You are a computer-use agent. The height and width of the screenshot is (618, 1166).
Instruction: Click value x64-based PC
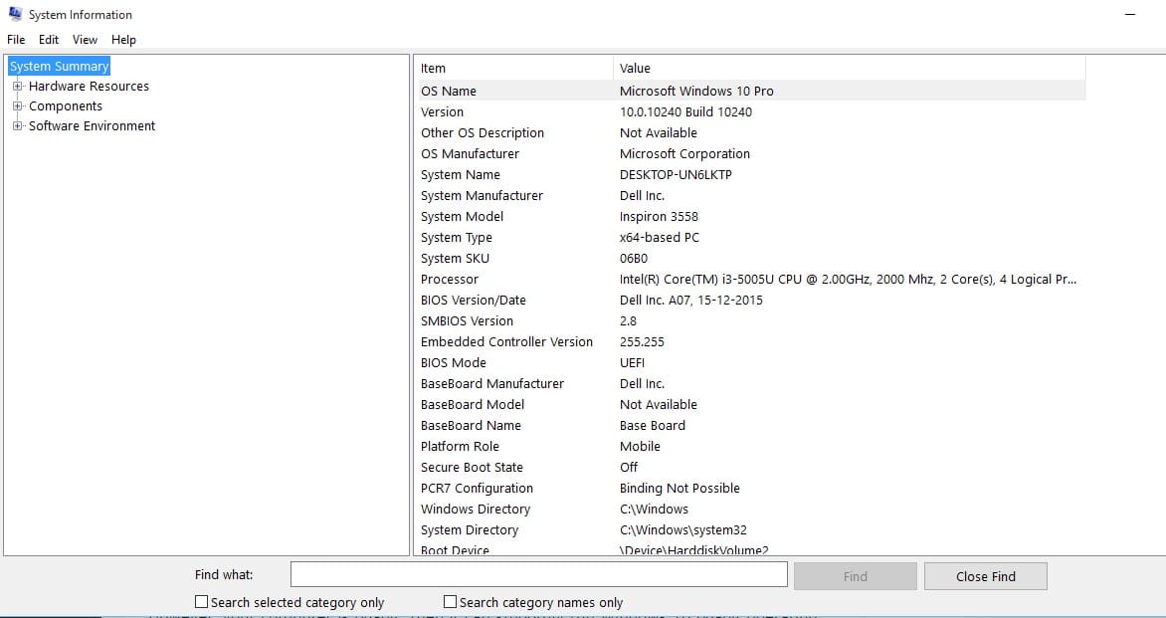pyautogui.click(x=659, y=237)
